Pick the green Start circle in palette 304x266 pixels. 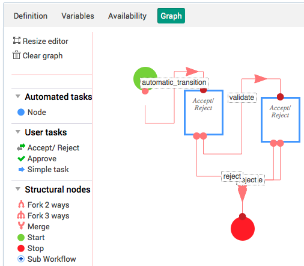pyautogui.click(x=21, y=237)
